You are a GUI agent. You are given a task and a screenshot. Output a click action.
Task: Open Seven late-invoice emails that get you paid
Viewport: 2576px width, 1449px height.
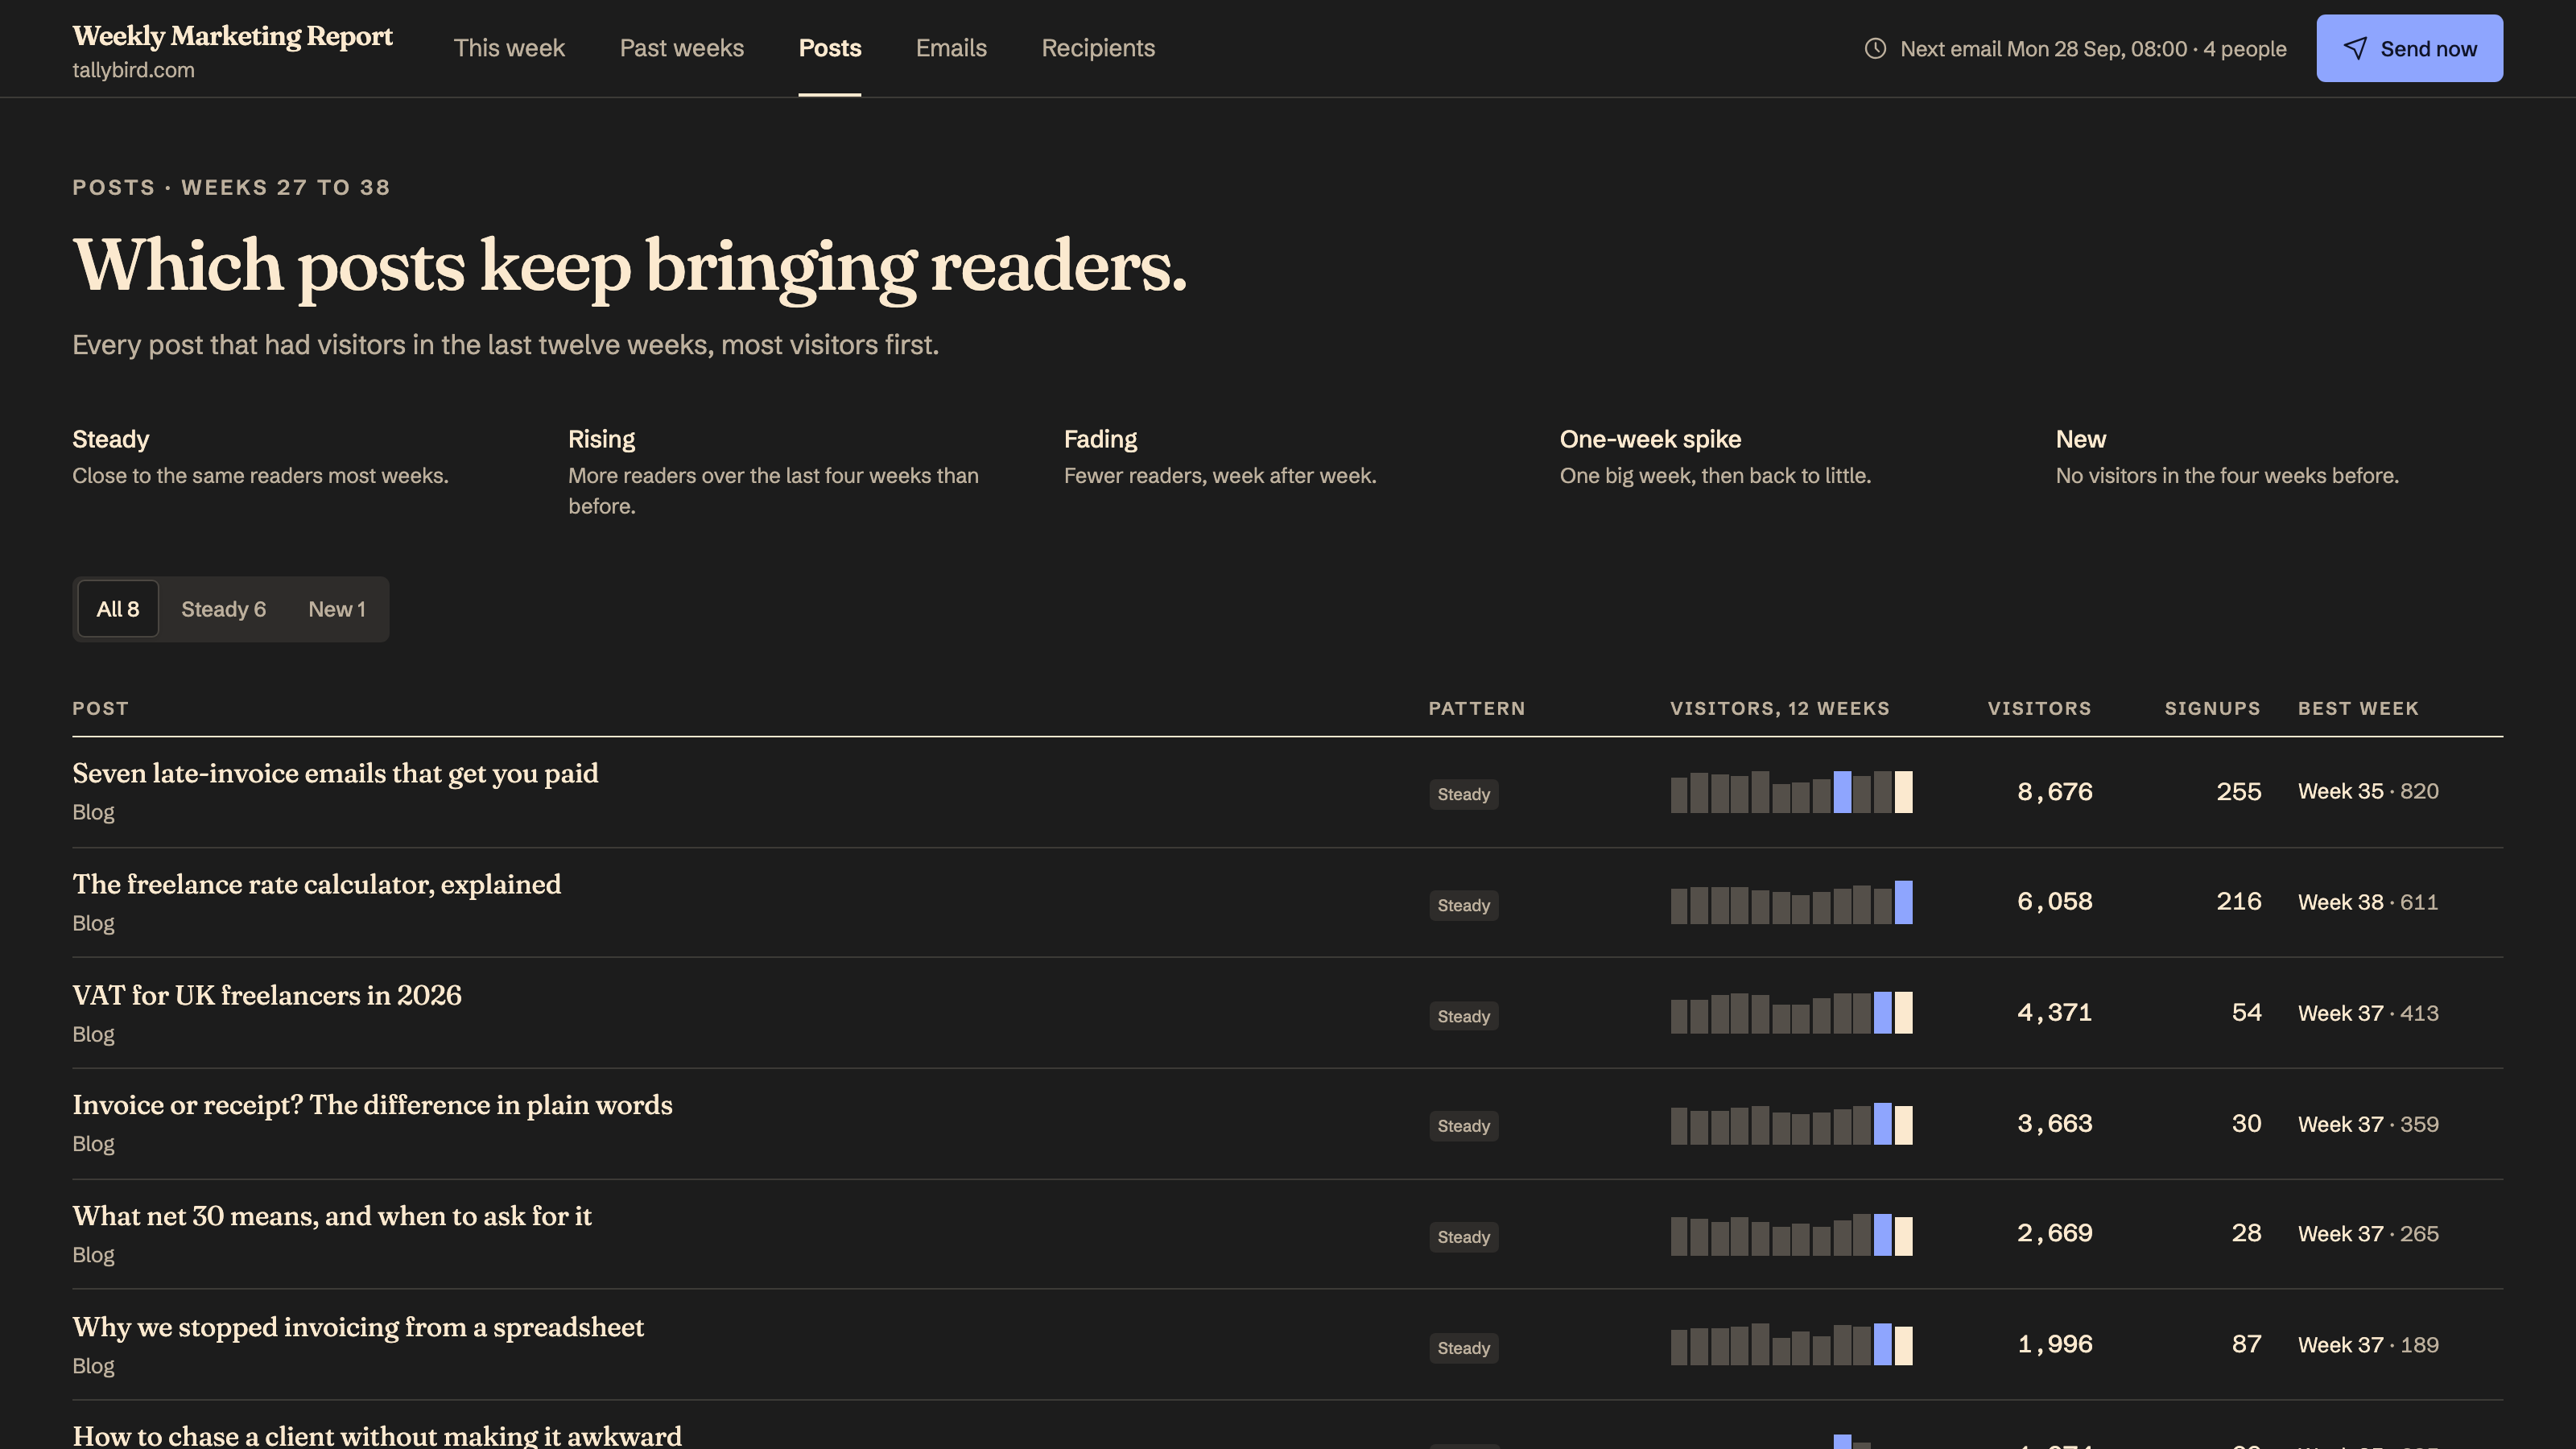335,774
